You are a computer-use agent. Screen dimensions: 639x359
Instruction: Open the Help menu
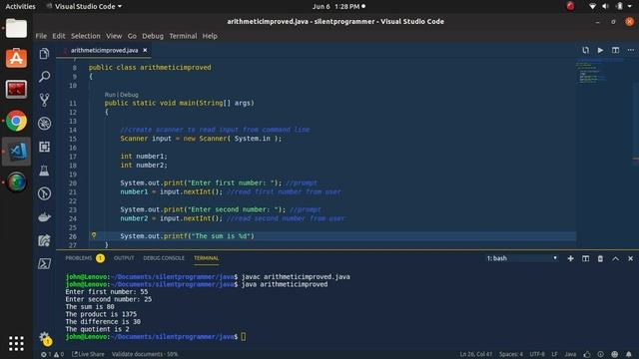coord(210,36)
